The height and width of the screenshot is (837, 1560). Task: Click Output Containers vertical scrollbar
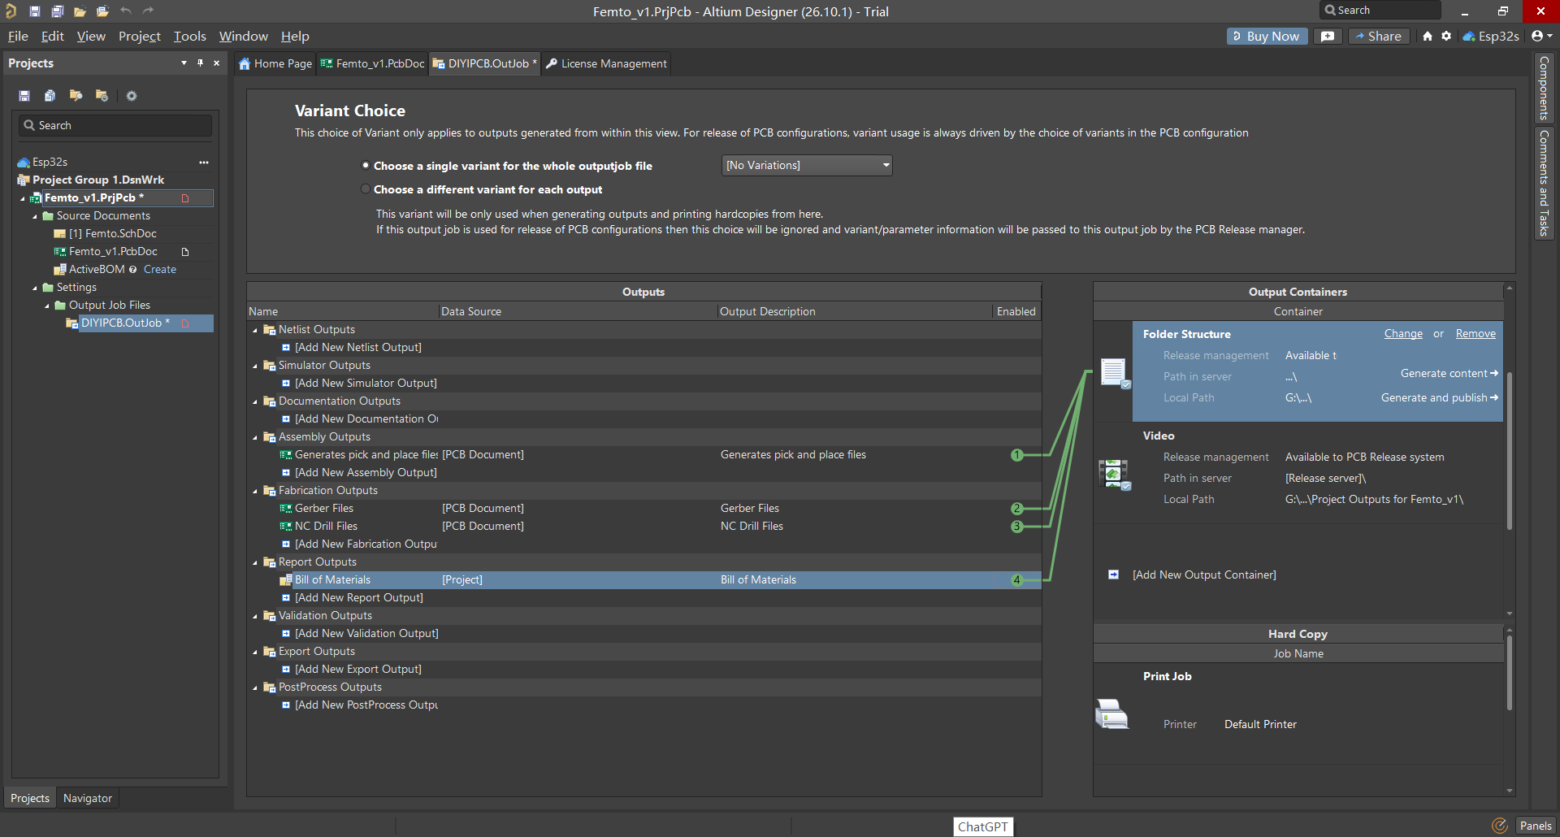(1510, 451)
